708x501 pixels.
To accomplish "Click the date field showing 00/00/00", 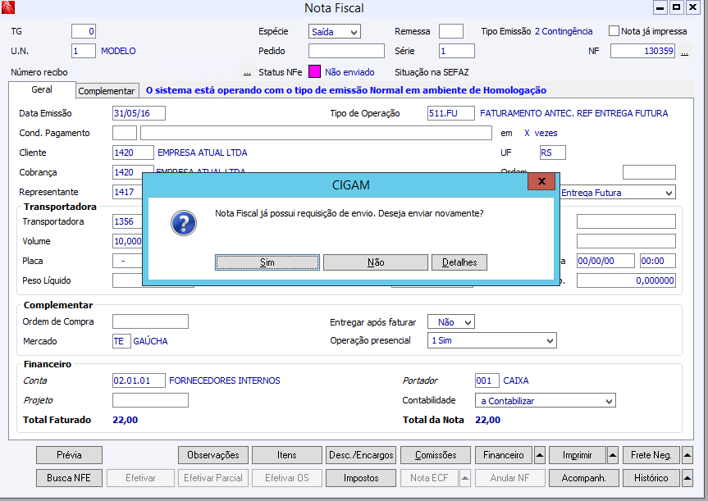I will click(x=605, y=261).
